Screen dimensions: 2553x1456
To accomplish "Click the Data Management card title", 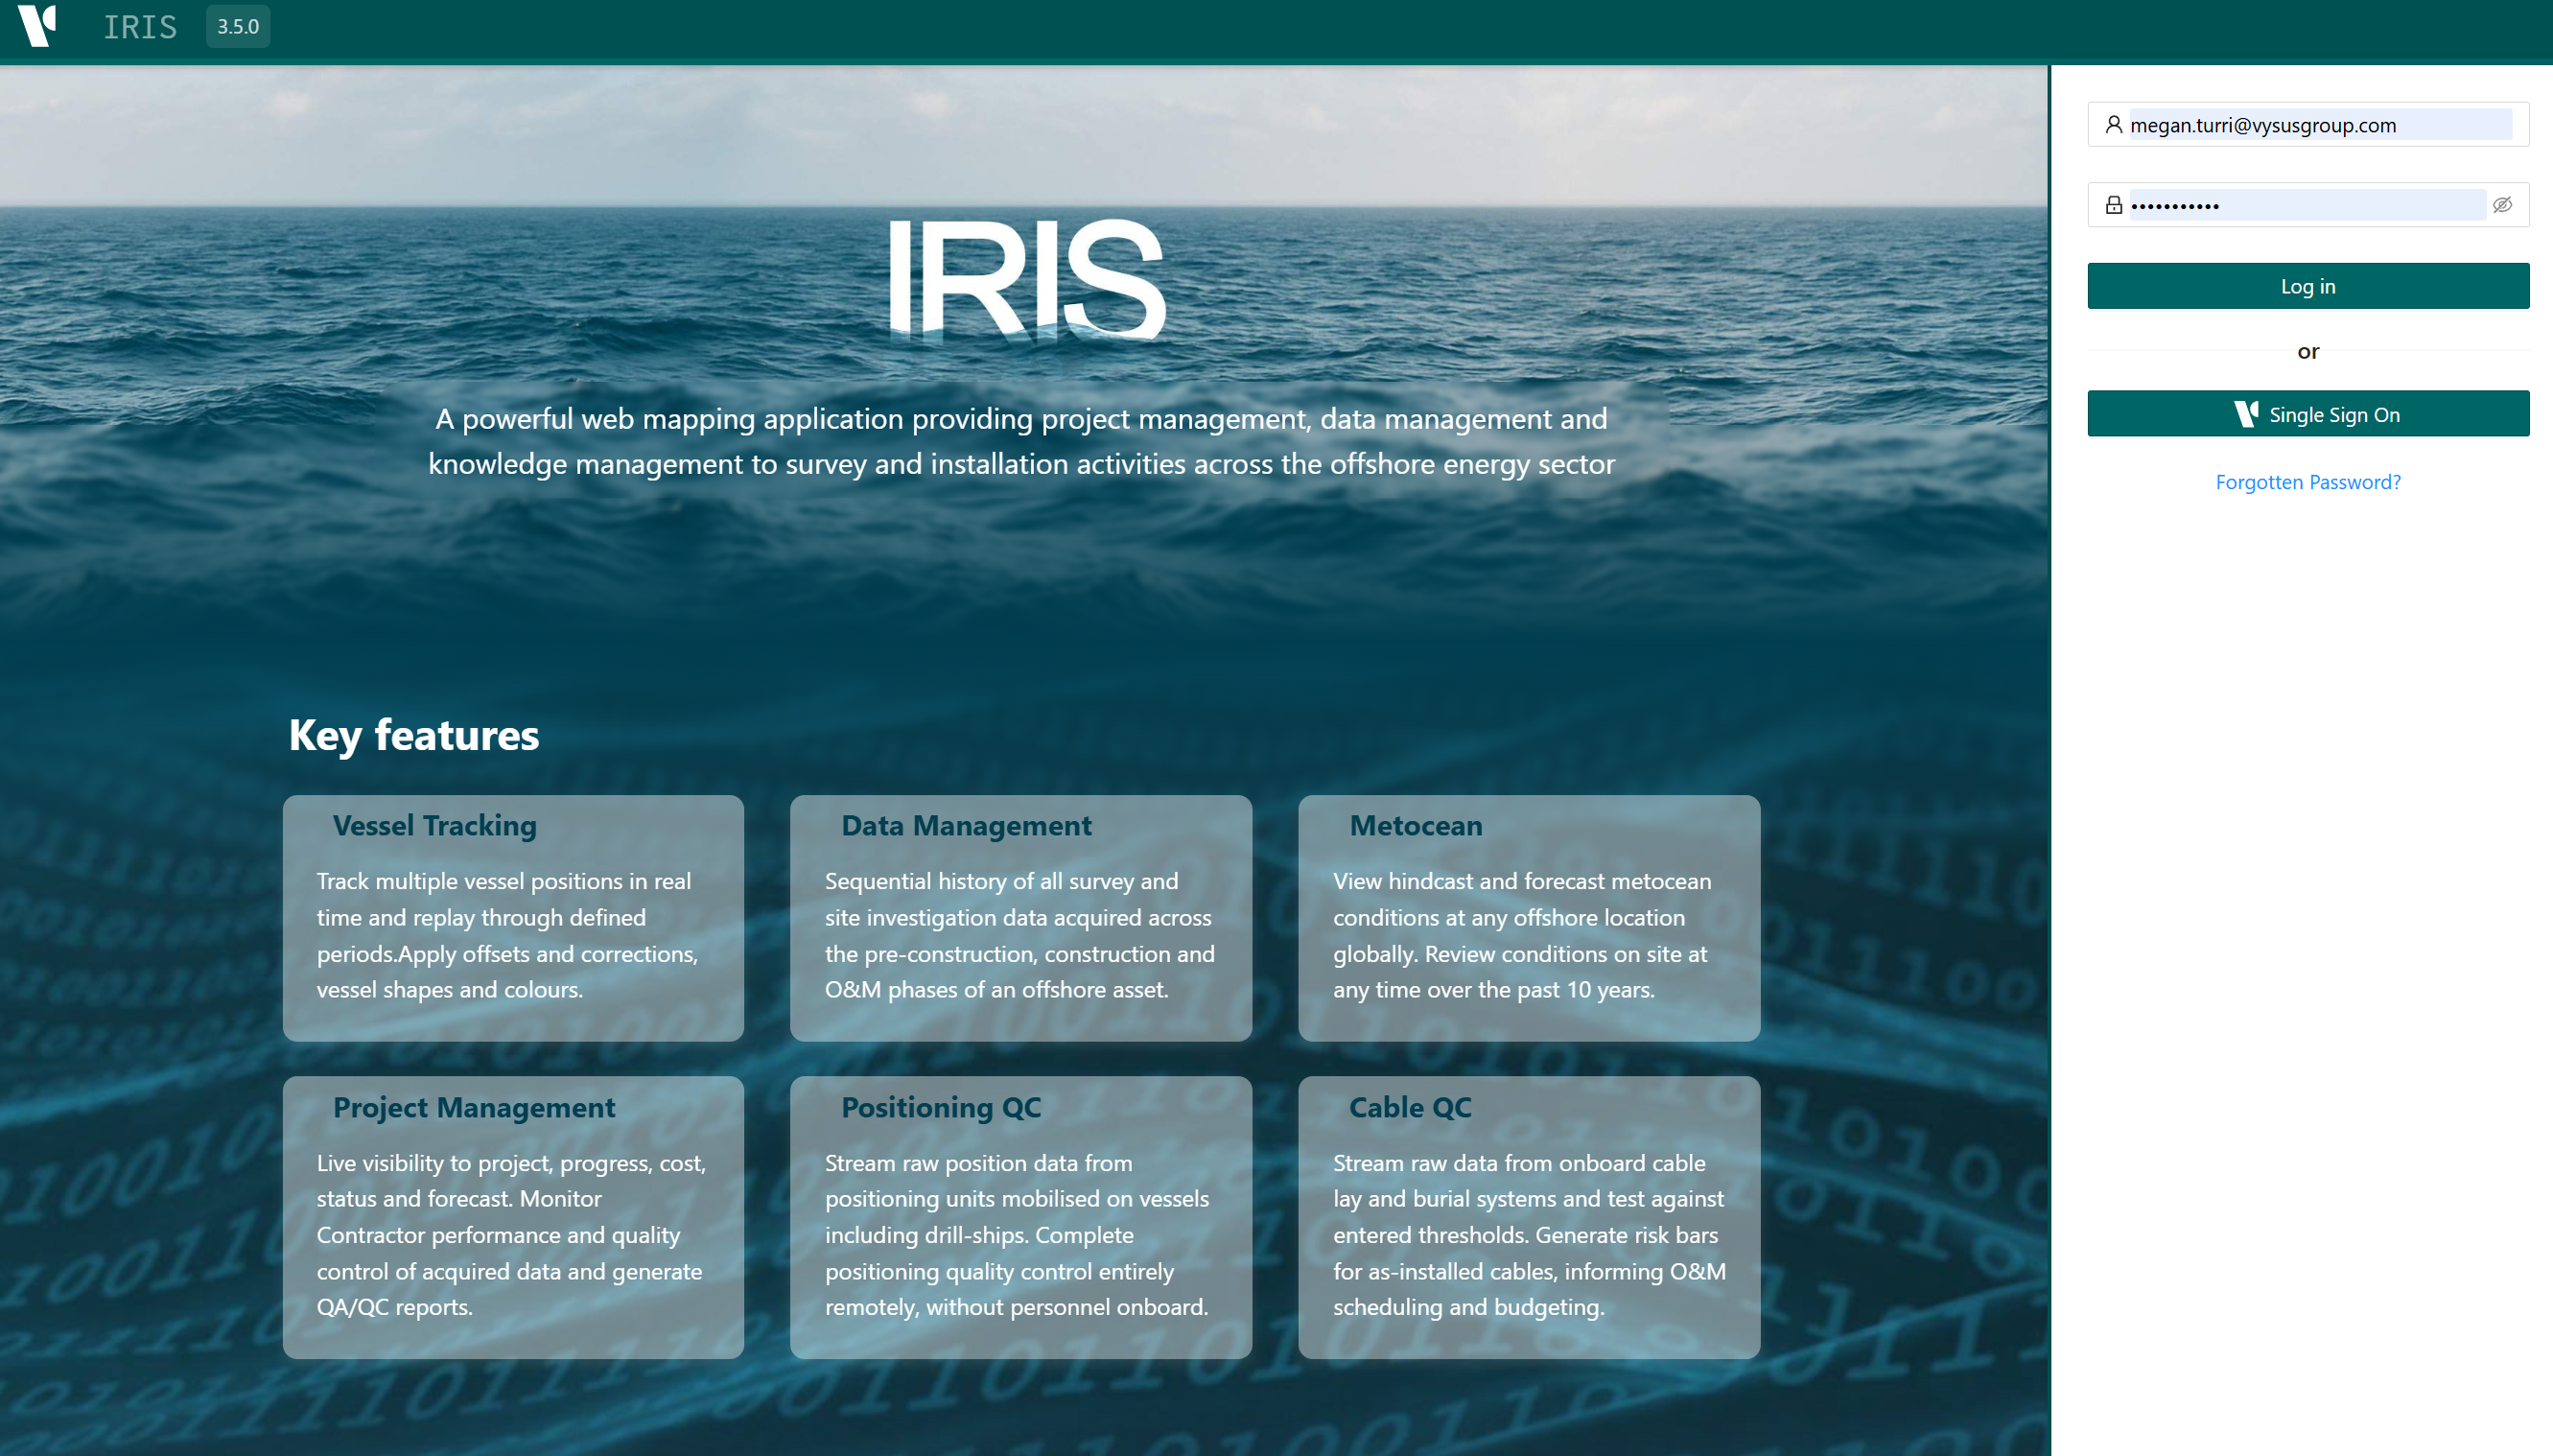I will (966, 826).
